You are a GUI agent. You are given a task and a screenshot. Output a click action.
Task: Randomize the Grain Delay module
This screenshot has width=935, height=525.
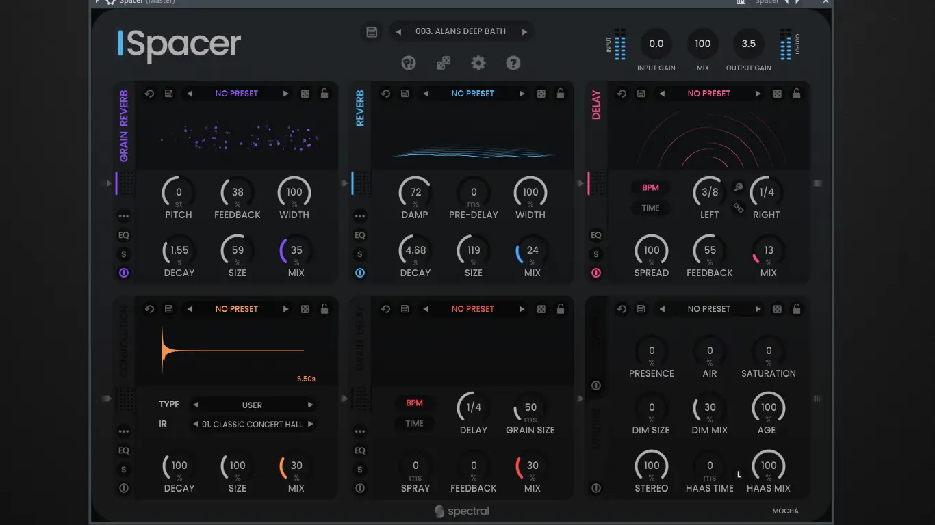click(x=541, y=309)
